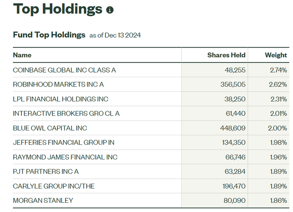This screenshot has width=293, height=212.
Task: Open LPL FINANCIAL HOLDINGS INC entry
Action: 61,99
